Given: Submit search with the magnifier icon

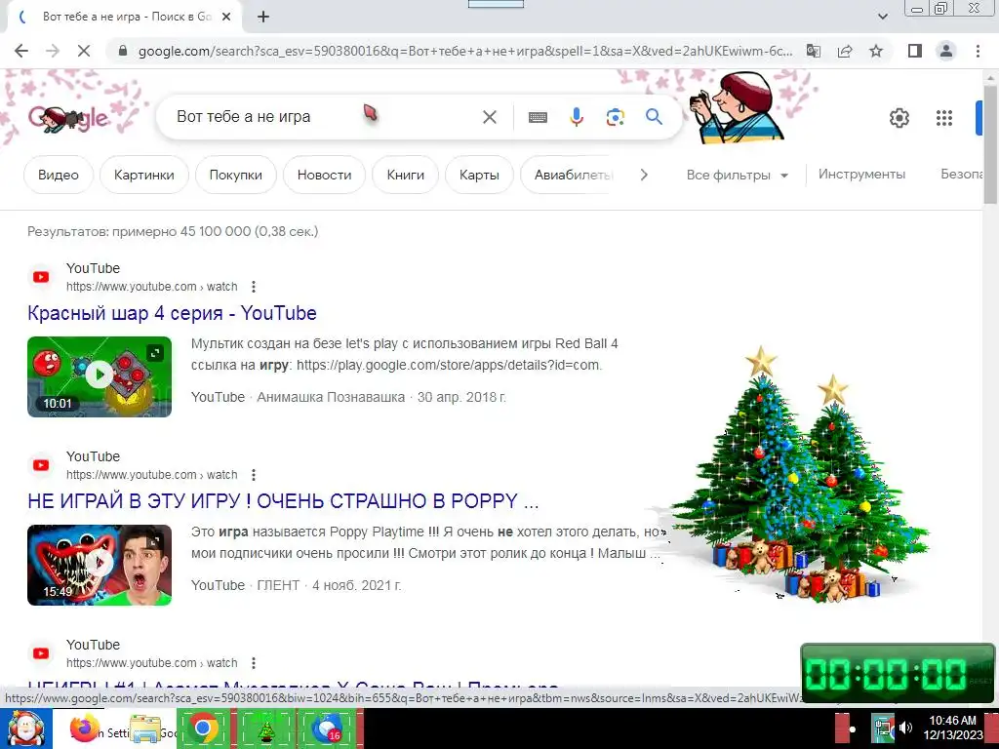Looking at the screenshot, I should coord(654,117).
